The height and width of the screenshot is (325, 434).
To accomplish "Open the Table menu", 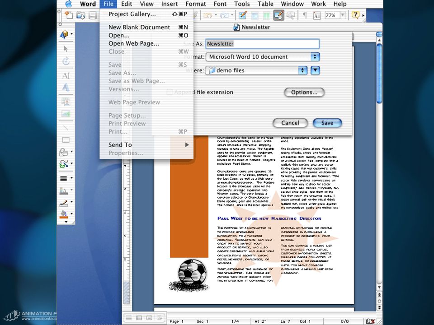I will coord(265,4).
